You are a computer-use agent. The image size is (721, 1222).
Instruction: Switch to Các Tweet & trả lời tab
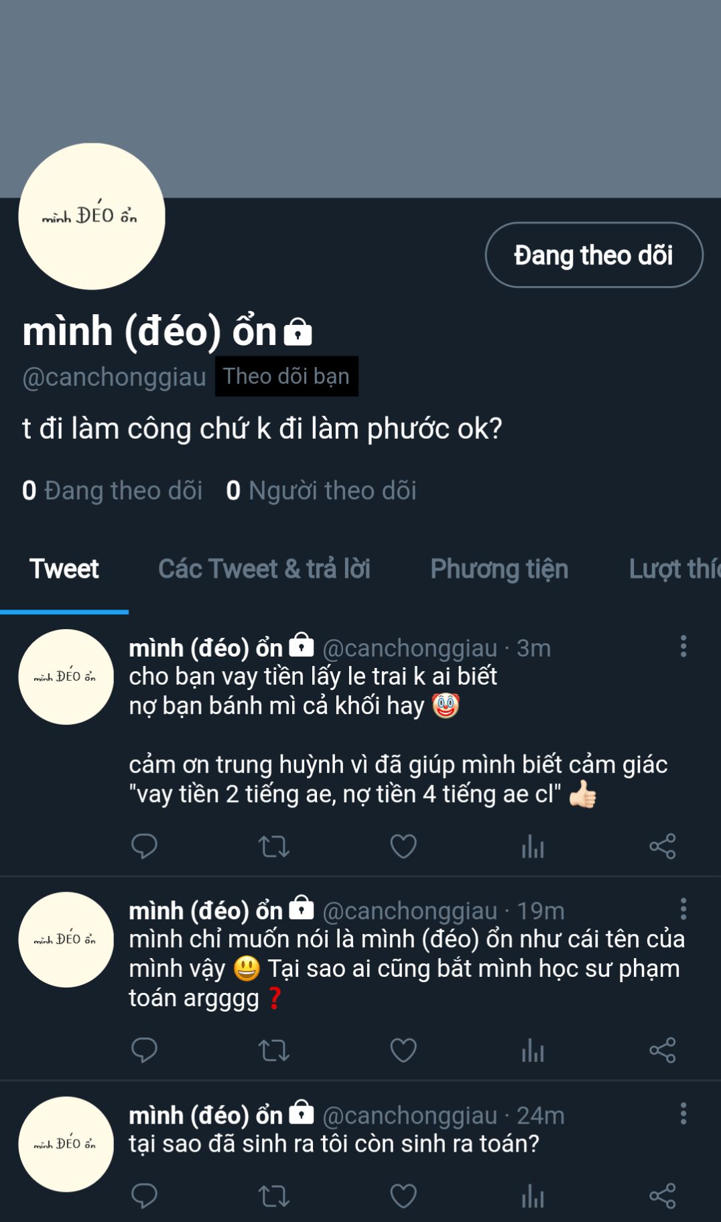pos(264,569)
